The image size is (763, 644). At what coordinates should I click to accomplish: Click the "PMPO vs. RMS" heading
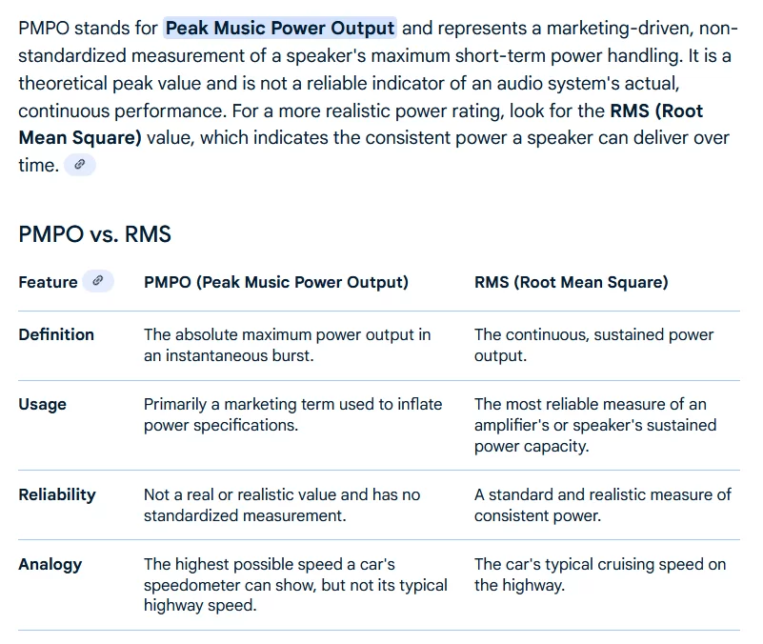pos(94,234)
